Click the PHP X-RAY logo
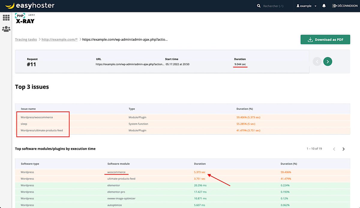360x208 pixels. click(x=25, y=18)
